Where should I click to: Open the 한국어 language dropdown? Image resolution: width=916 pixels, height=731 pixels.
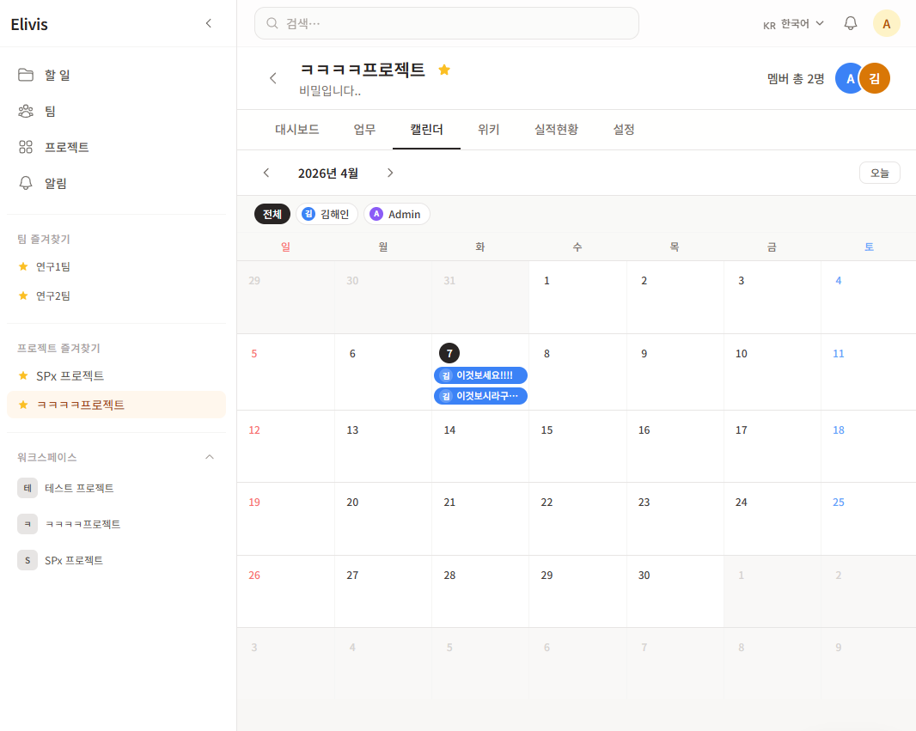(794, 23)
